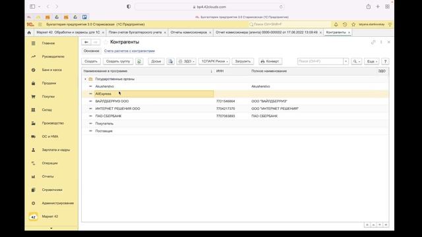
Task: Open the 1СПАРК Риски dropdown
Action: pos(214,61)
